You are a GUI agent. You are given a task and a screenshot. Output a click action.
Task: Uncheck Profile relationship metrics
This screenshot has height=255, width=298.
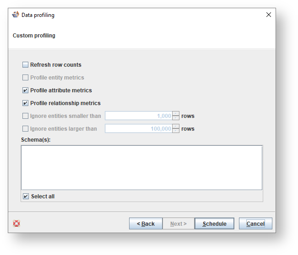26,103
